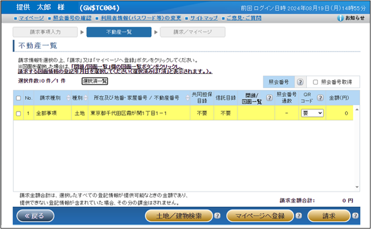Open ご意見・ご質問 link
Screen dimensions: 371x229
244,18
